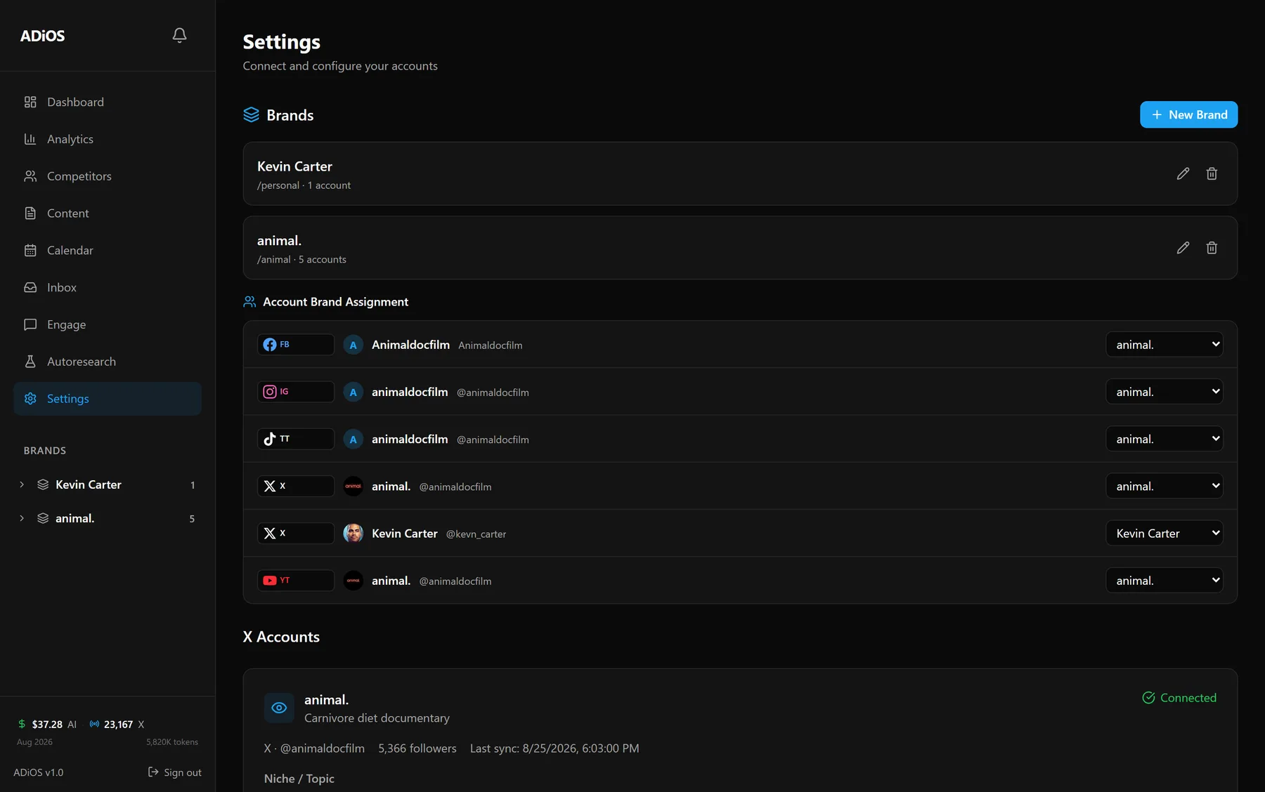The width and height of the screenshot is (1265, 792).
Task: Open Calendar page
Action: click(x=108, y=251)
